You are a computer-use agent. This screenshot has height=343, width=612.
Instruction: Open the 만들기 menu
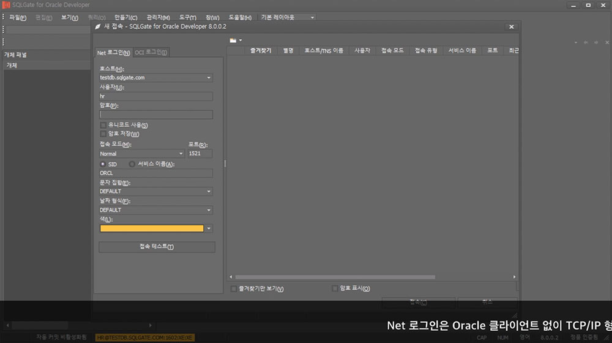[125, 18]
